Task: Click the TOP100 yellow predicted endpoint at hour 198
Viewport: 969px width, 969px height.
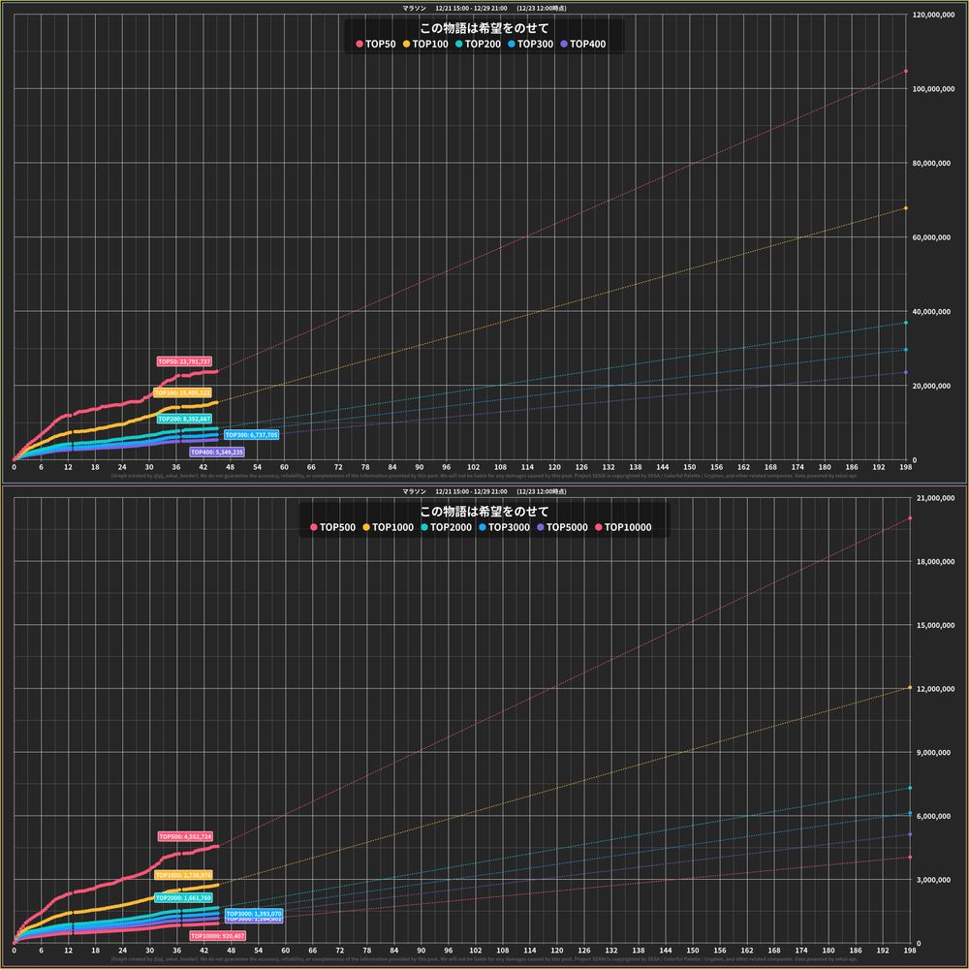Action: 906,208
